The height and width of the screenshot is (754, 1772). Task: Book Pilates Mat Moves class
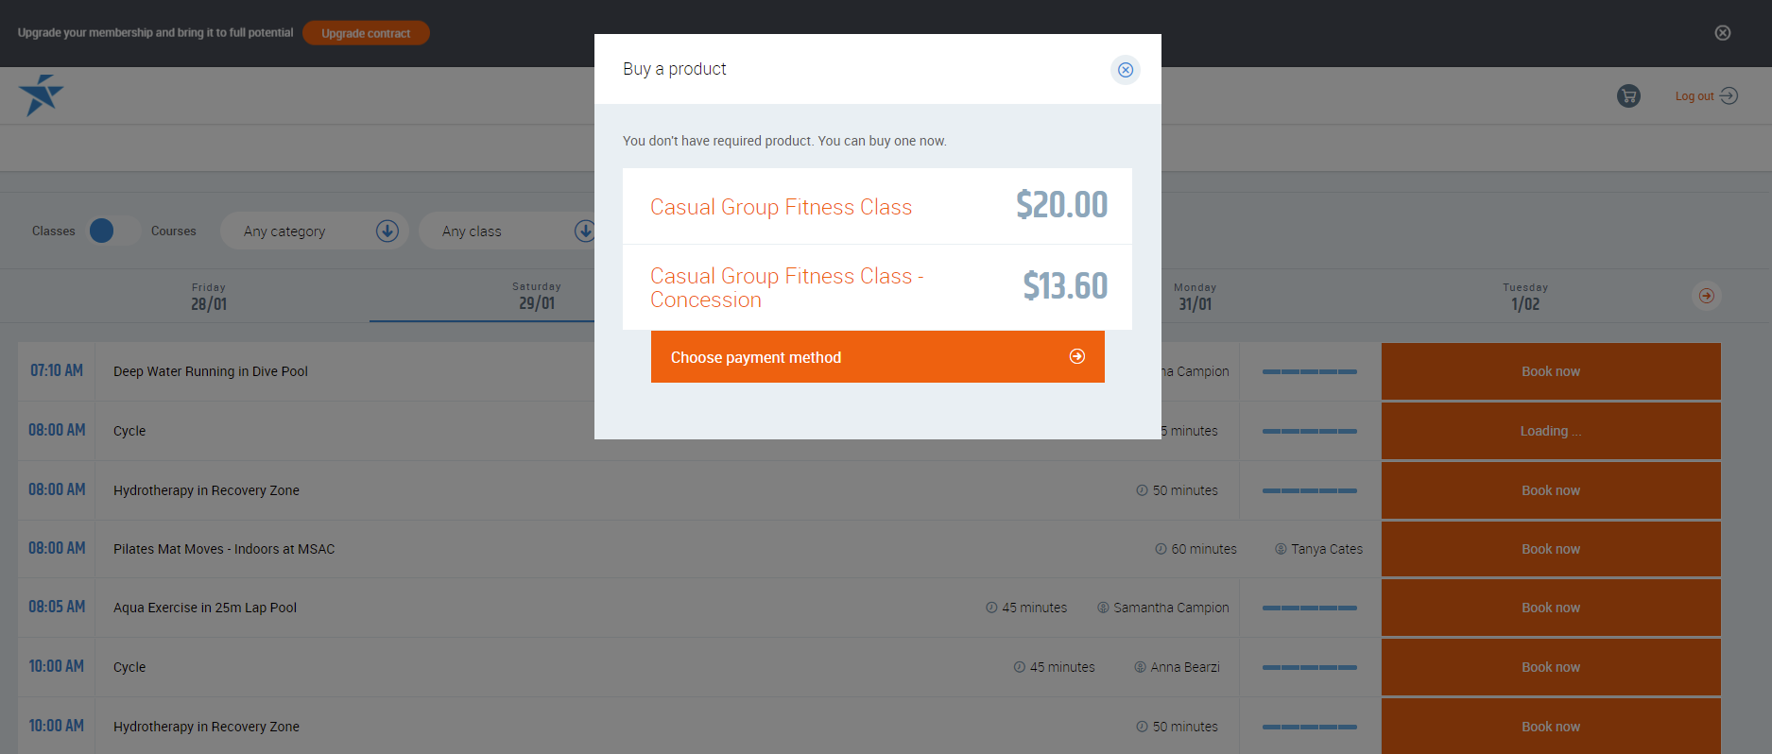1550,549
